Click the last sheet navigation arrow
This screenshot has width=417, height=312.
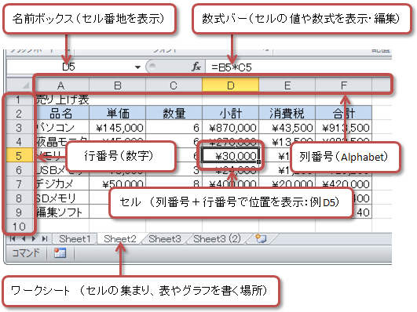pos(45,239)
